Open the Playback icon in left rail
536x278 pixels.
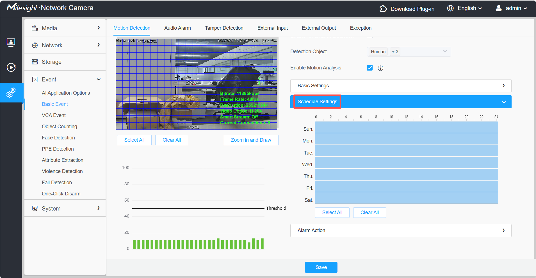11,67
